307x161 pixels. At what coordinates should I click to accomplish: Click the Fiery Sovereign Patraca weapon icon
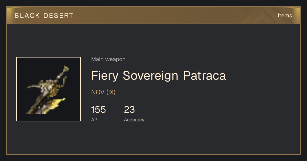click(x=49, y=89)
